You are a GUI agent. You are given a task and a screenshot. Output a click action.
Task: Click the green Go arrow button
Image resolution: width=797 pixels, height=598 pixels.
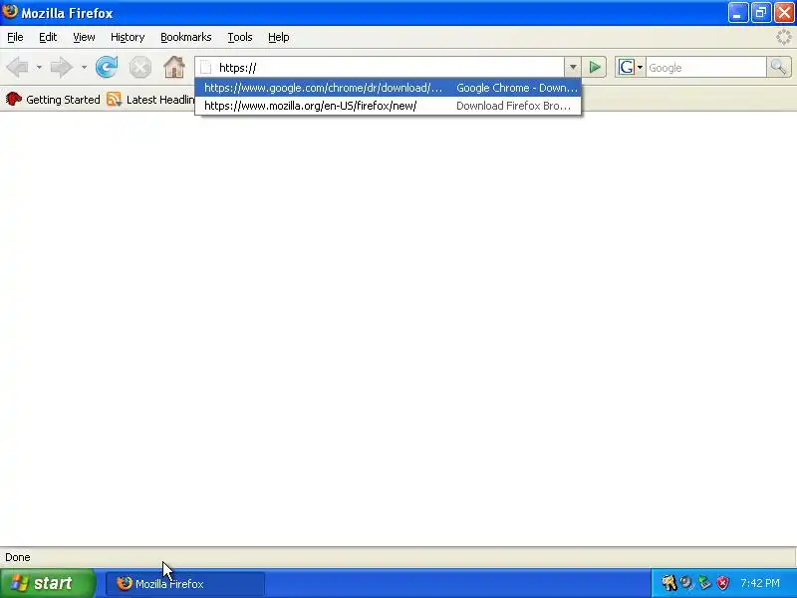[594, 67]
